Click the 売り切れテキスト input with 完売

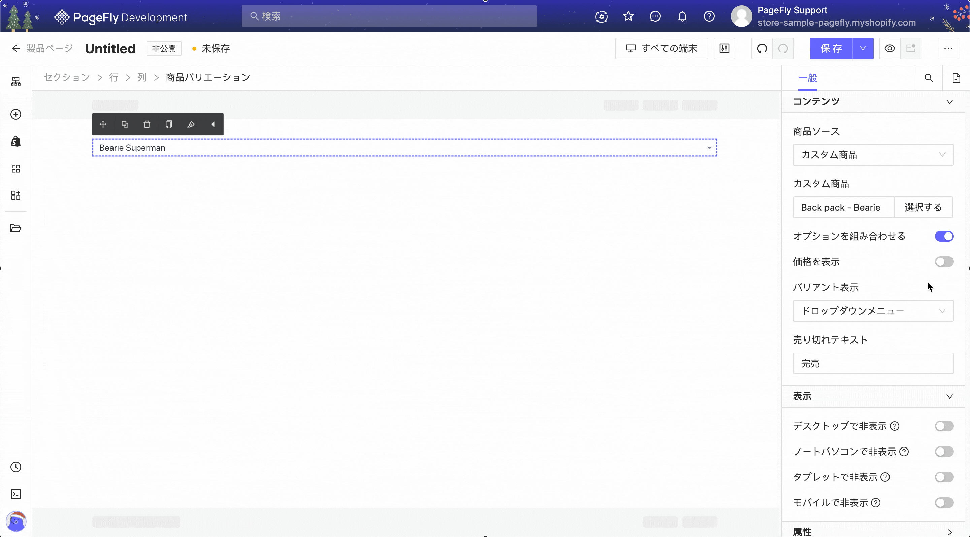[x=873, y=363]
